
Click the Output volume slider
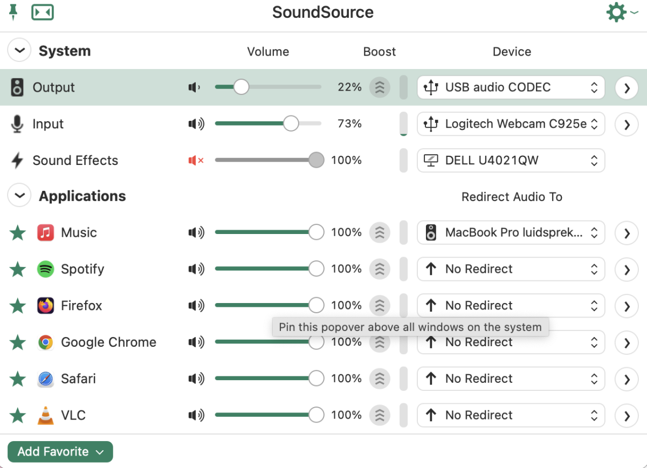(x=269, y=87)
